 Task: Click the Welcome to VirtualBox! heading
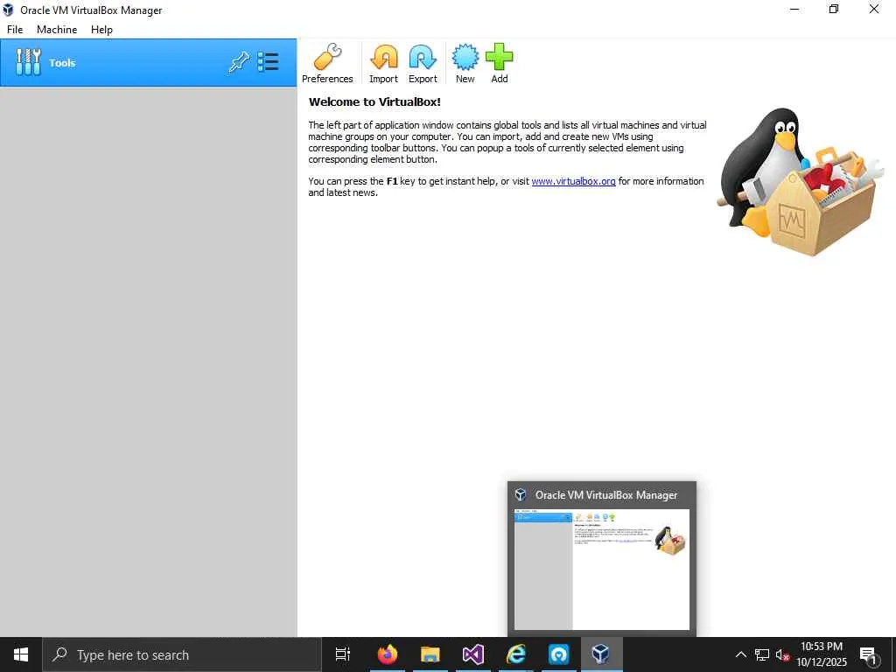click(374, 102)
